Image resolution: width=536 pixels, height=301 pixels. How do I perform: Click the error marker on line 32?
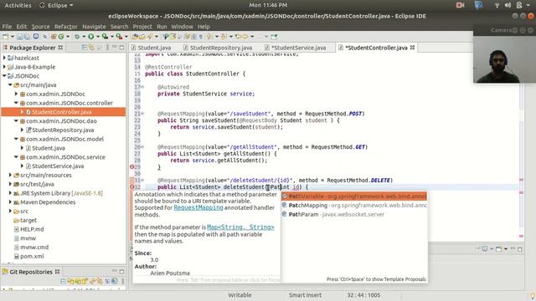point(132,187)
